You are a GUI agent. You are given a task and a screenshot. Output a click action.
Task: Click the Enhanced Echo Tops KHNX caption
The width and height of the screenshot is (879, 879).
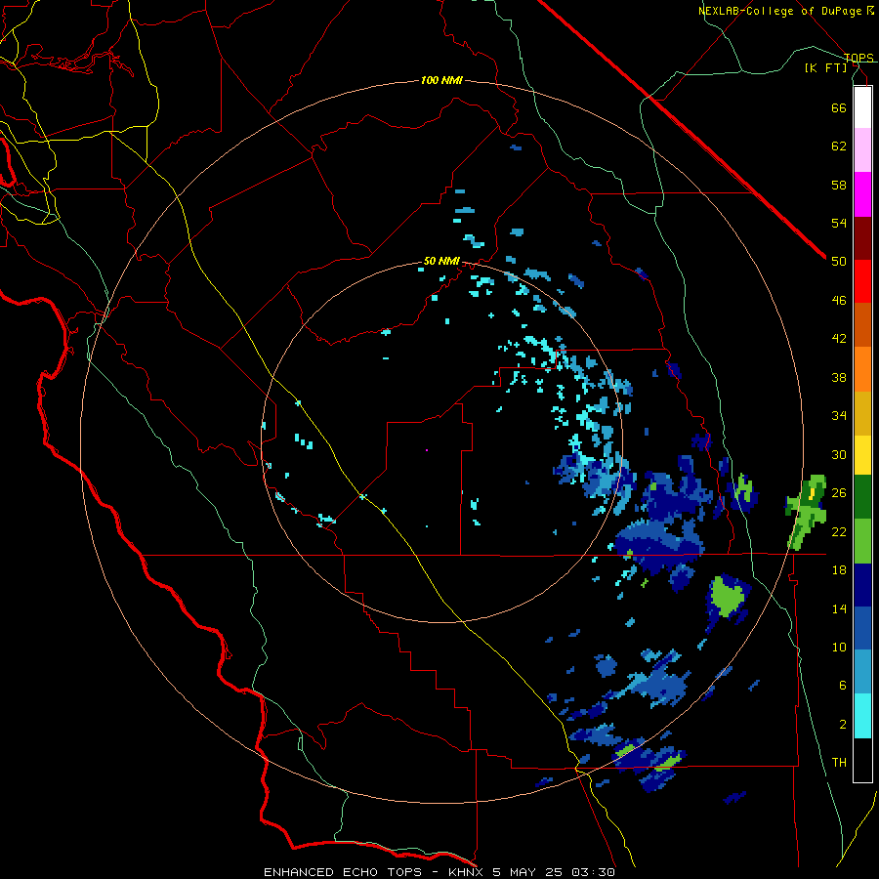pyautogui.click(x=439, y=872)
